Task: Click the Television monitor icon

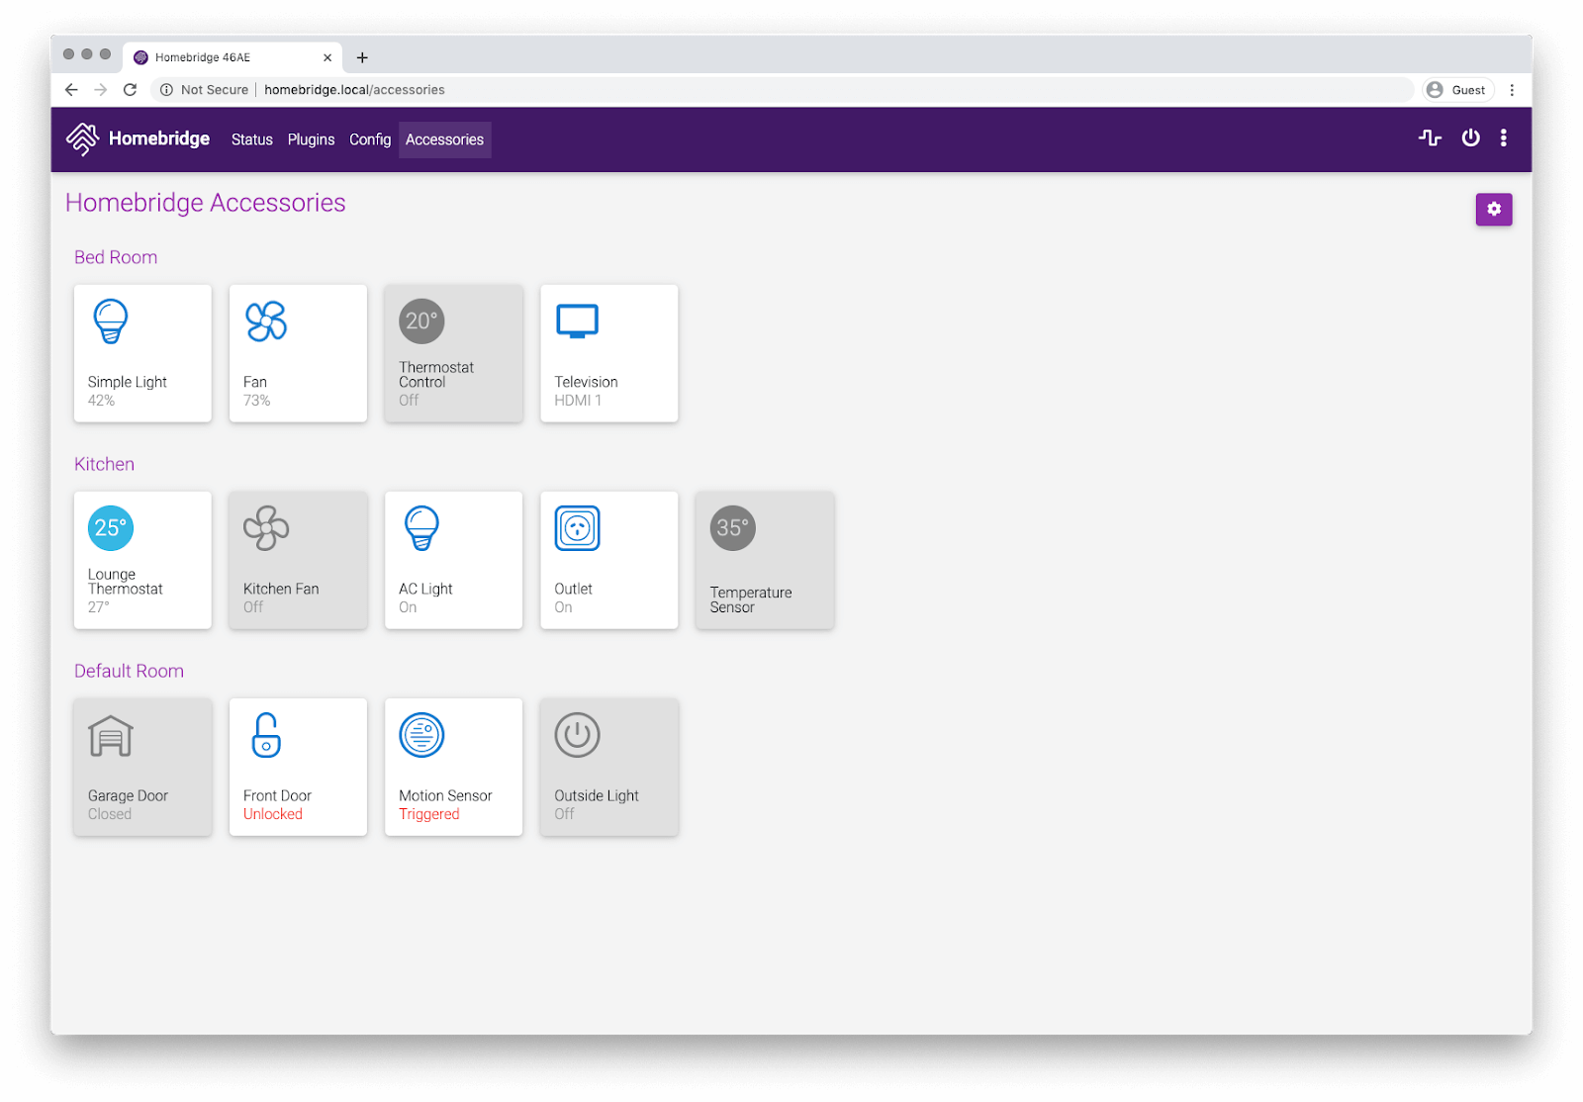Action: point(577,321)
